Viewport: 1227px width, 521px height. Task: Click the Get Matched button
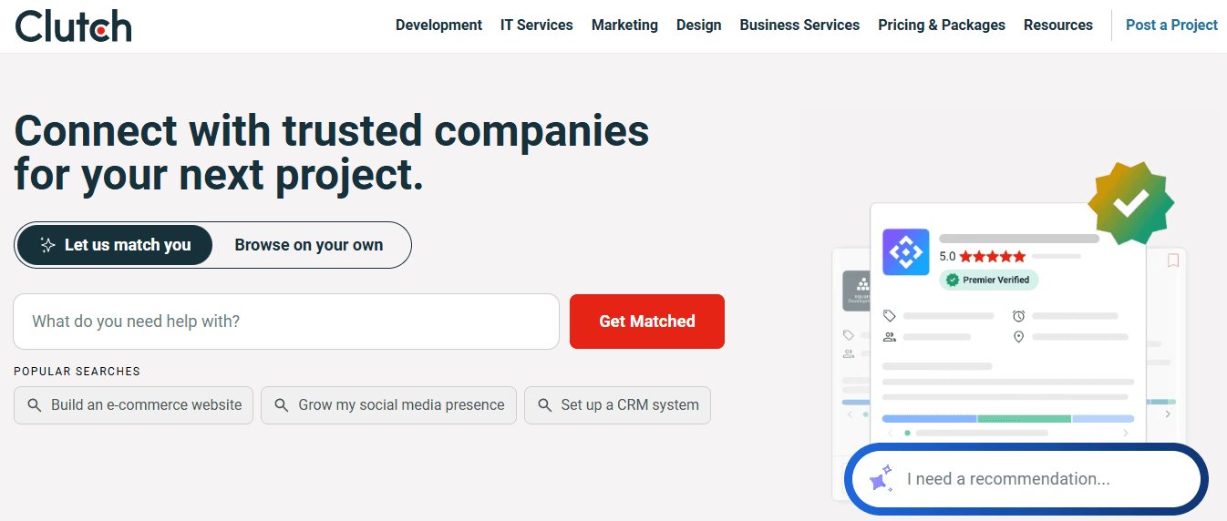click(x=647, y=322)
